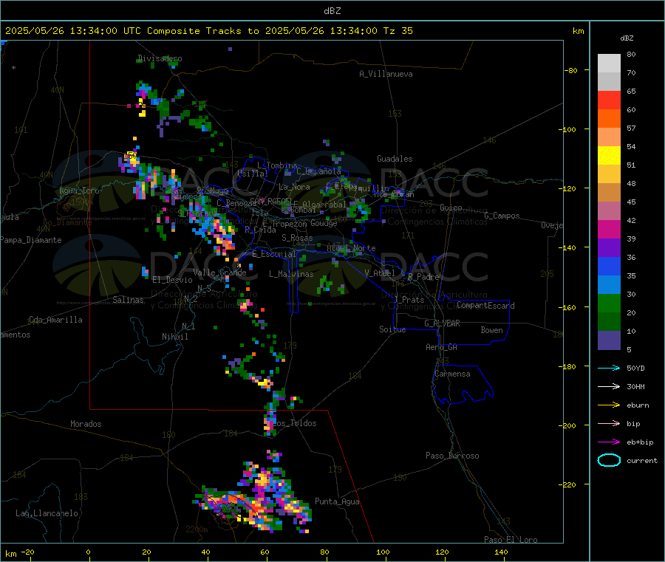Viewport: 665px width, 562px height.
Task: Click the storm echo at Los_Toldos
Action: [270, 421]
